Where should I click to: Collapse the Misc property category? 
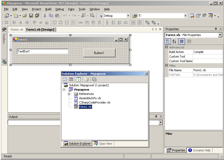(x=167, y=65)
